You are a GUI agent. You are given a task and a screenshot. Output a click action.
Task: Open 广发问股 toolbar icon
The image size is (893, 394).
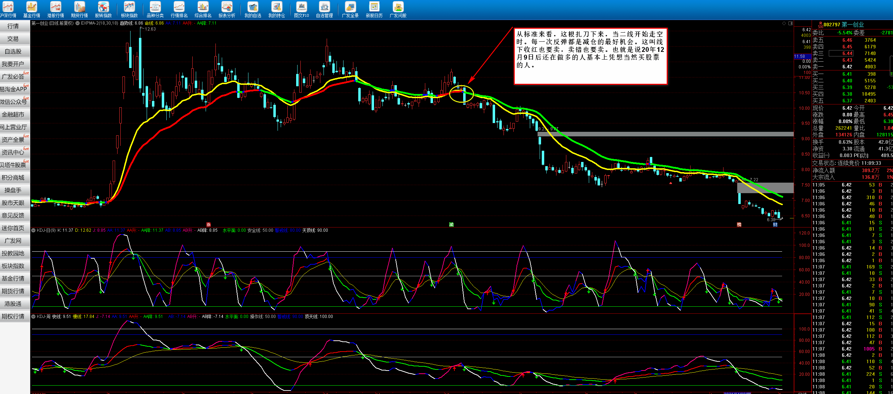pos(398,9)
